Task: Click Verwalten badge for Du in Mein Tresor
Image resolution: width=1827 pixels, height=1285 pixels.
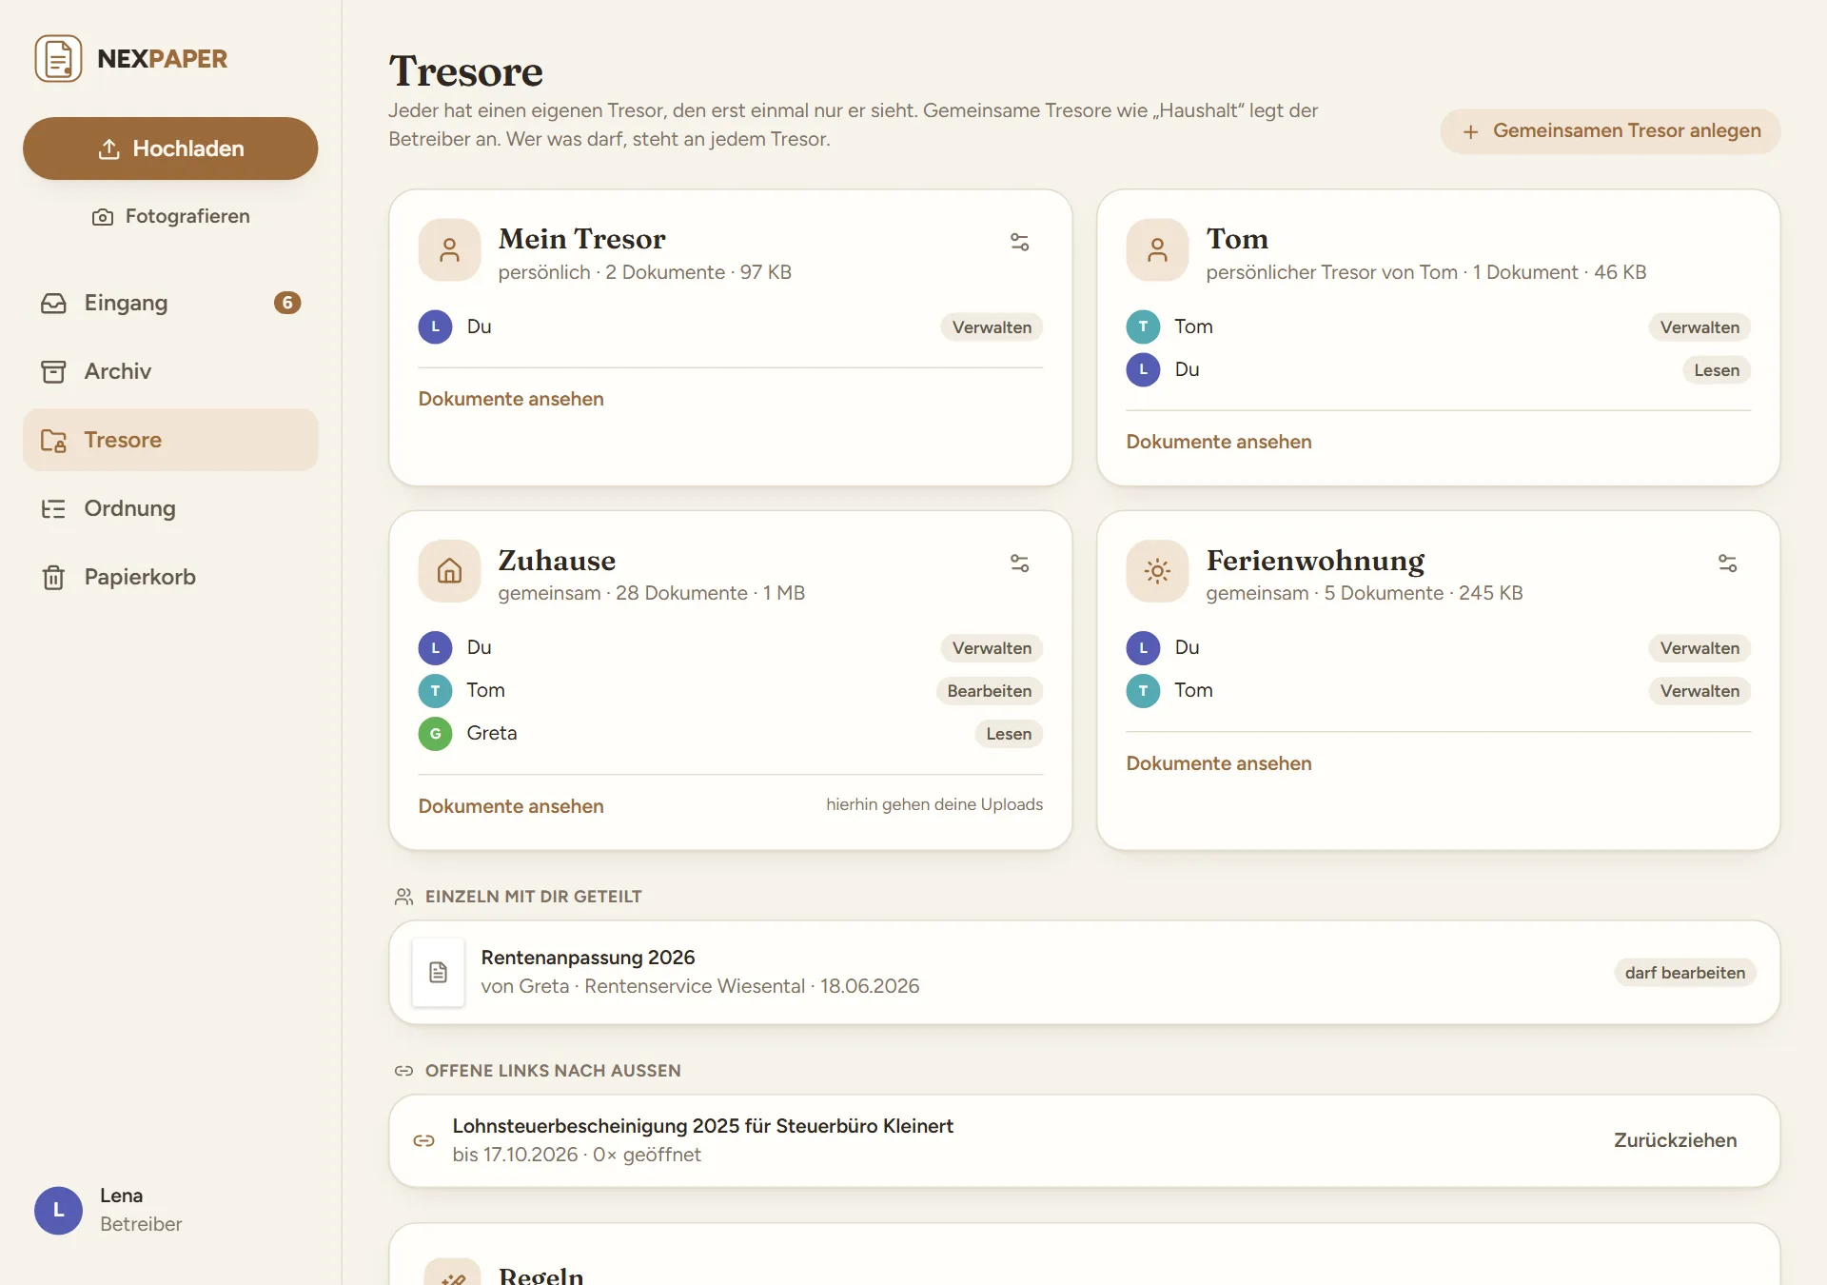Action: pyautogui.click(x=992, y=327)
